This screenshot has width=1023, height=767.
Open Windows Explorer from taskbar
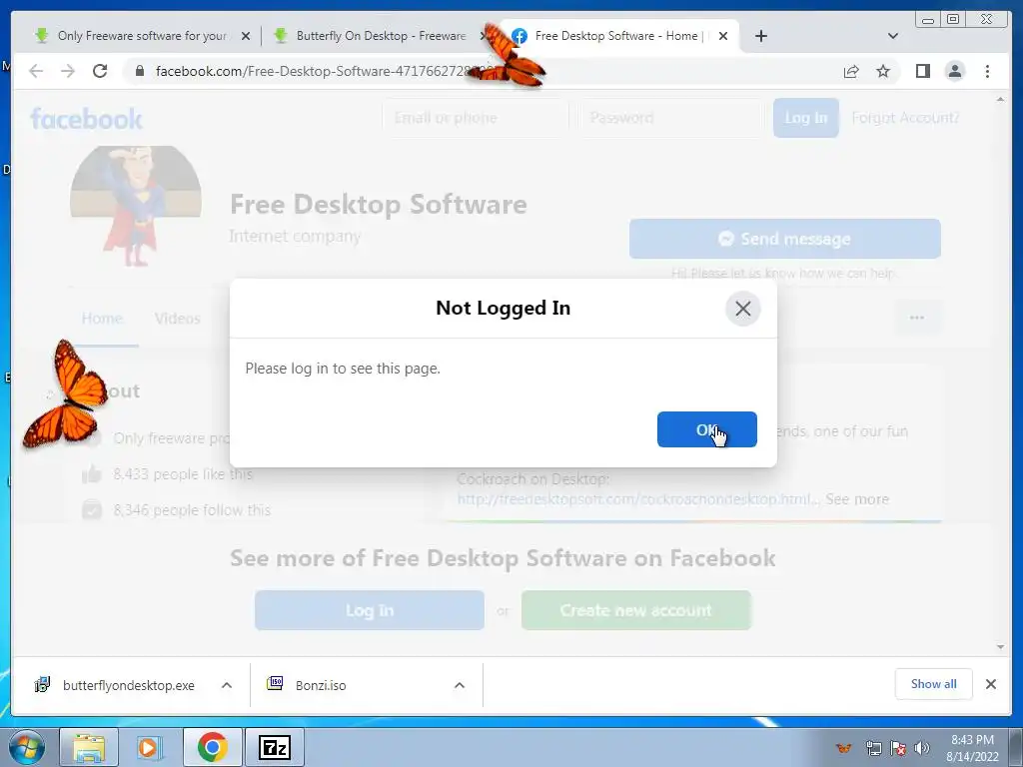pyautogui.click(x=89, y=747)
